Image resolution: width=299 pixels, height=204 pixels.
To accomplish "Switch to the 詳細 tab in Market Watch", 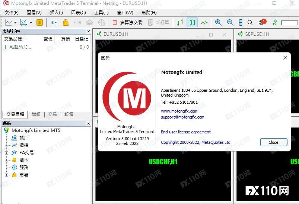I will point(36,114).
